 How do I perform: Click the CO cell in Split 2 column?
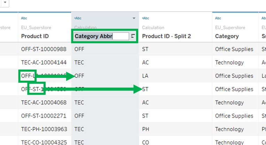(146, 142)
